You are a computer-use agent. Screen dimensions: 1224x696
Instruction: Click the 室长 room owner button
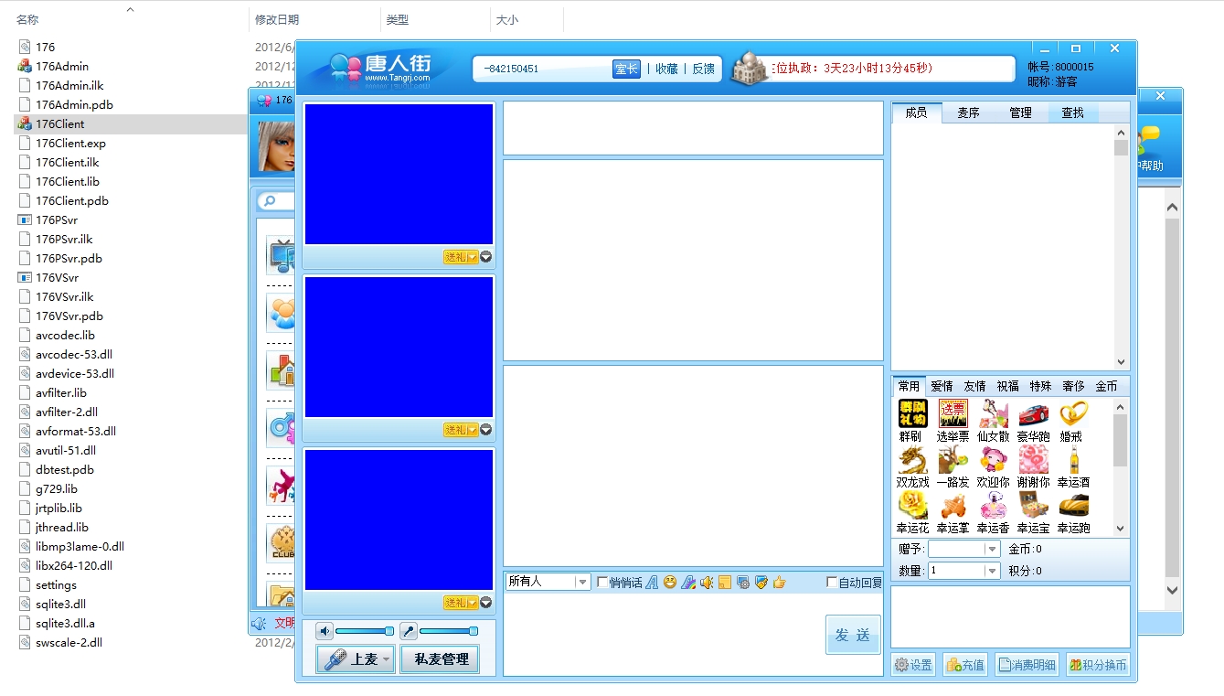(626, 69)
